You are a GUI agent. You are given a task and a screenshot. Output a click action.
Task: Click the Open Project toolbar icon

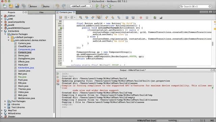point(17,6)
